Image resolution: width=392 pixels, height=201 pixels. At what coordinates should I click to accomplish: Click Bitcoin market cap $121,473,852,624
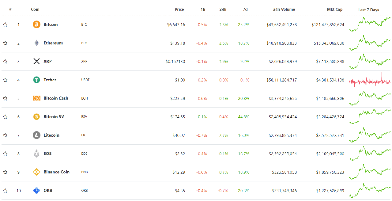point(328,25)
